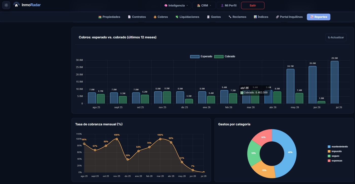Image resolution: width=355 pixels, height=184 pixels.
Task: Hide the impuesto category in the legend
Action: click(x=335, y=151)
